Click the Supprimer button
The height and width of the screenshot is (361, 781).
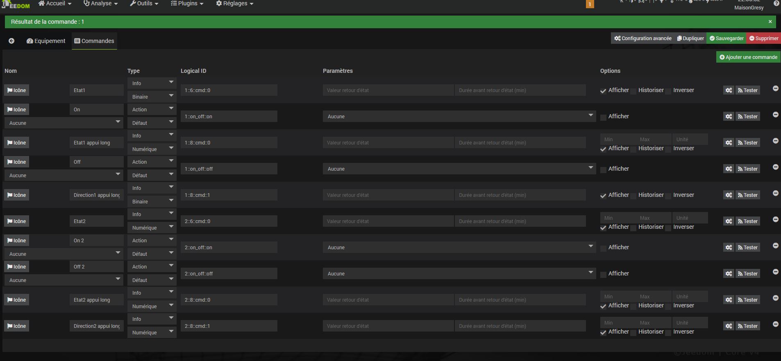point(764,38)
